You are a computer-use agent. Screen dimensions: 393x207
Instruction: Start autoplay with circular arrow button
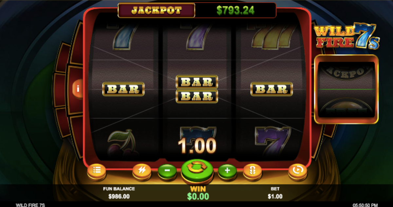coord(298,170)
